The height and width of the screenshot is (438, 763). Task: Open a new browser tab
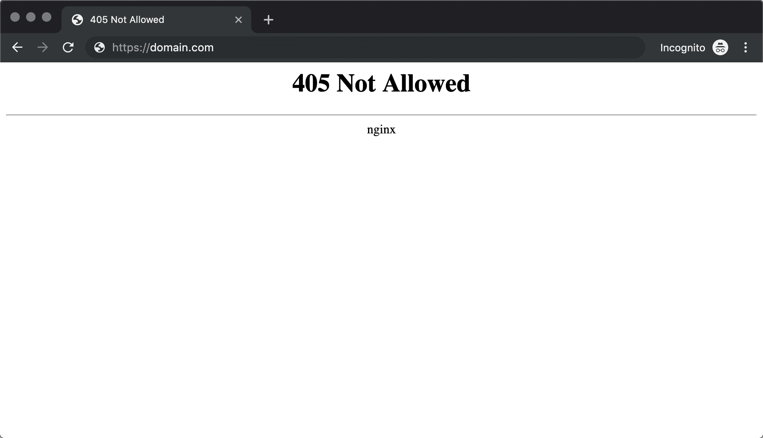tap(269, 20)
